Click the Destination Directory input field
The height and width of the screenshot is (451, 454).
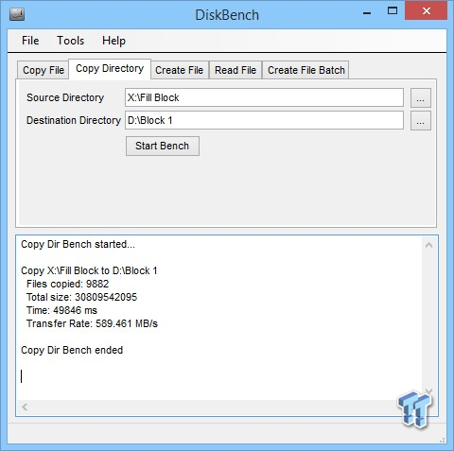point(264,120)
